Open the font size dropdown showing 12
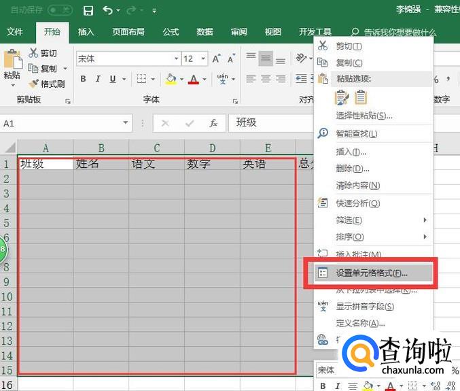This screenshot has width=460, height=391. (205, 59)
